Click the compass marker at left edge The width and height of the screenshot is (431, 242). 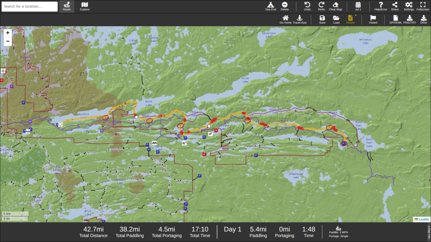3,71
